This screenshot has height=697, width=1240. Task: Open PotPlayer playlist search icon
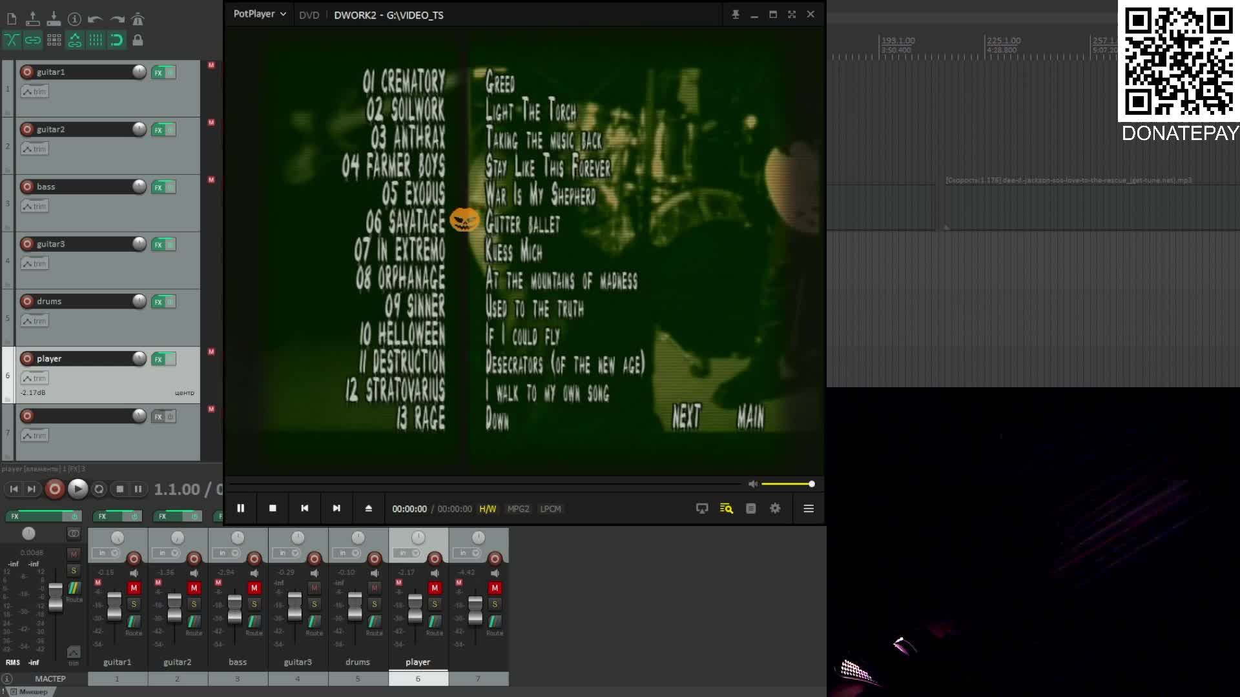pyautogui.click(x=727, y=509)
